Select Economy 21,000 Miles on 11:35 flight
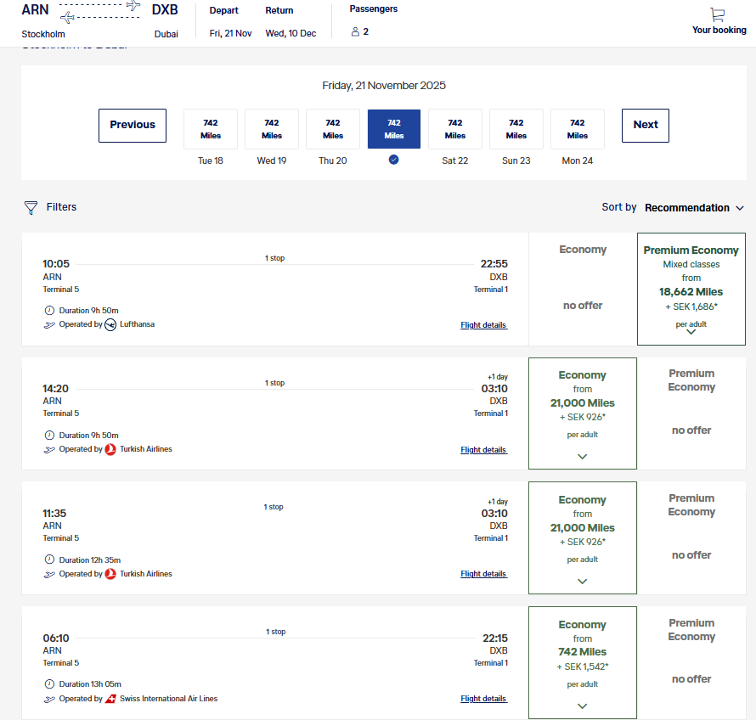 [x=583, y=537]
